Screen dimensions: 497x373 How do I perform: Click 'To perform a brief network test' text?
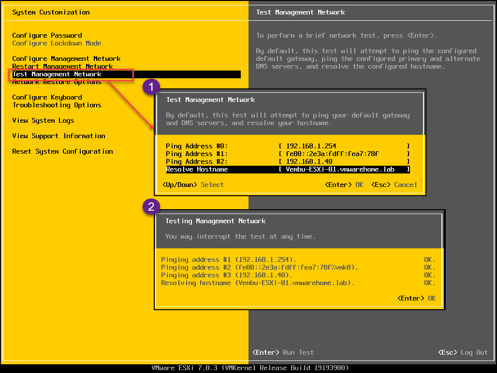[x=347, y=35]
